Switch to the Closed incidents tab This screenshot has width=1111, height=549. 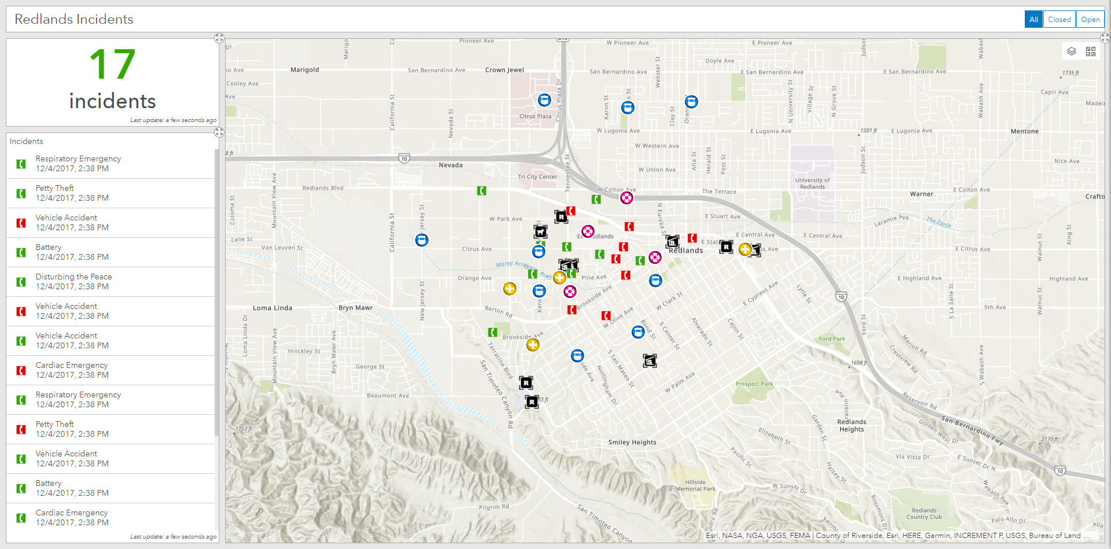(x=1059, y=19)
